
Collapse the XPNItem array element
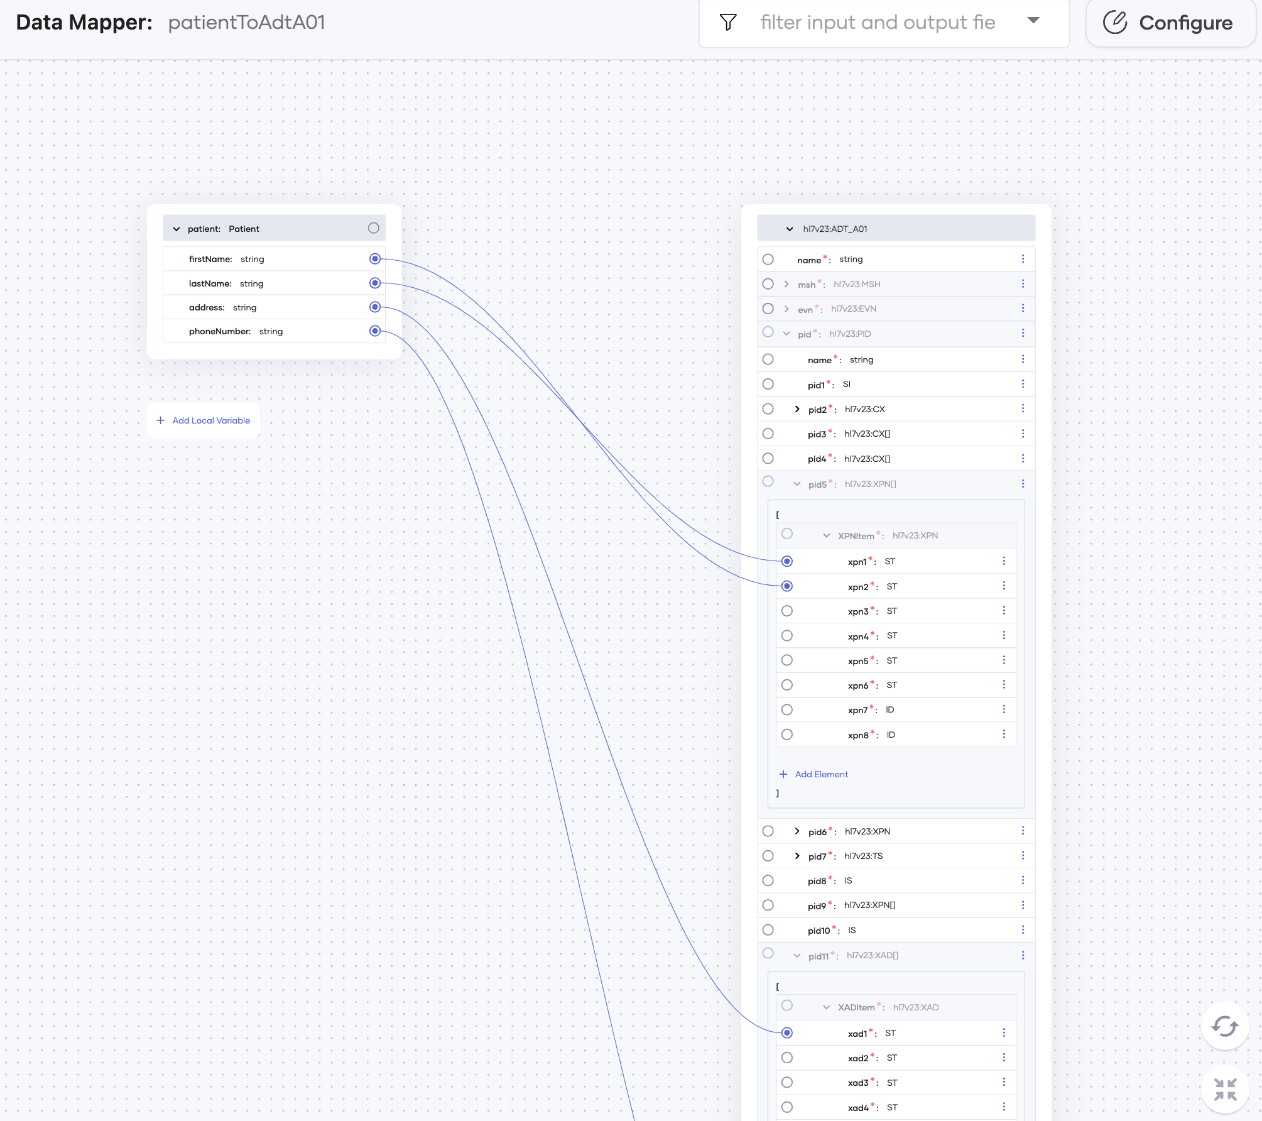827,535
